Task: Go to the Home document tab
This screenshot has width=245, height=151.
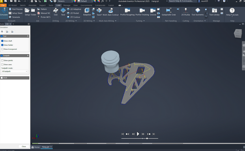Action: click(x=36, y=147)
